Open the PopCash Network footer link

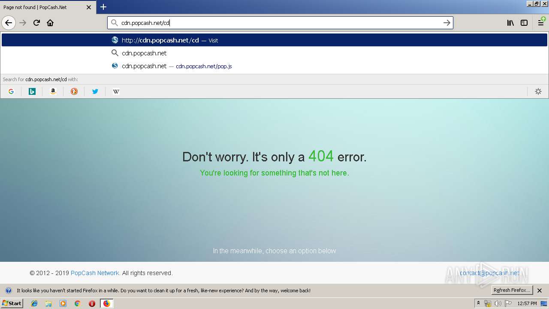(95, 273)
